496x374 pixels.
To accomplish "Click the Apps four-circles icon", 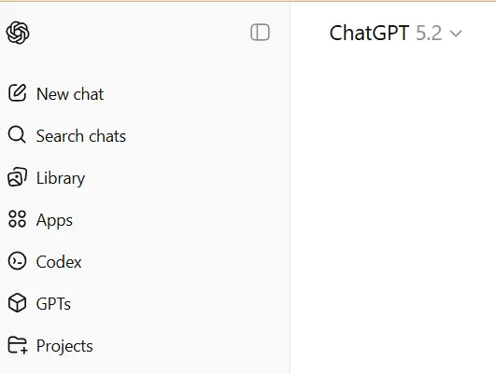I will [x=17, y=219].
